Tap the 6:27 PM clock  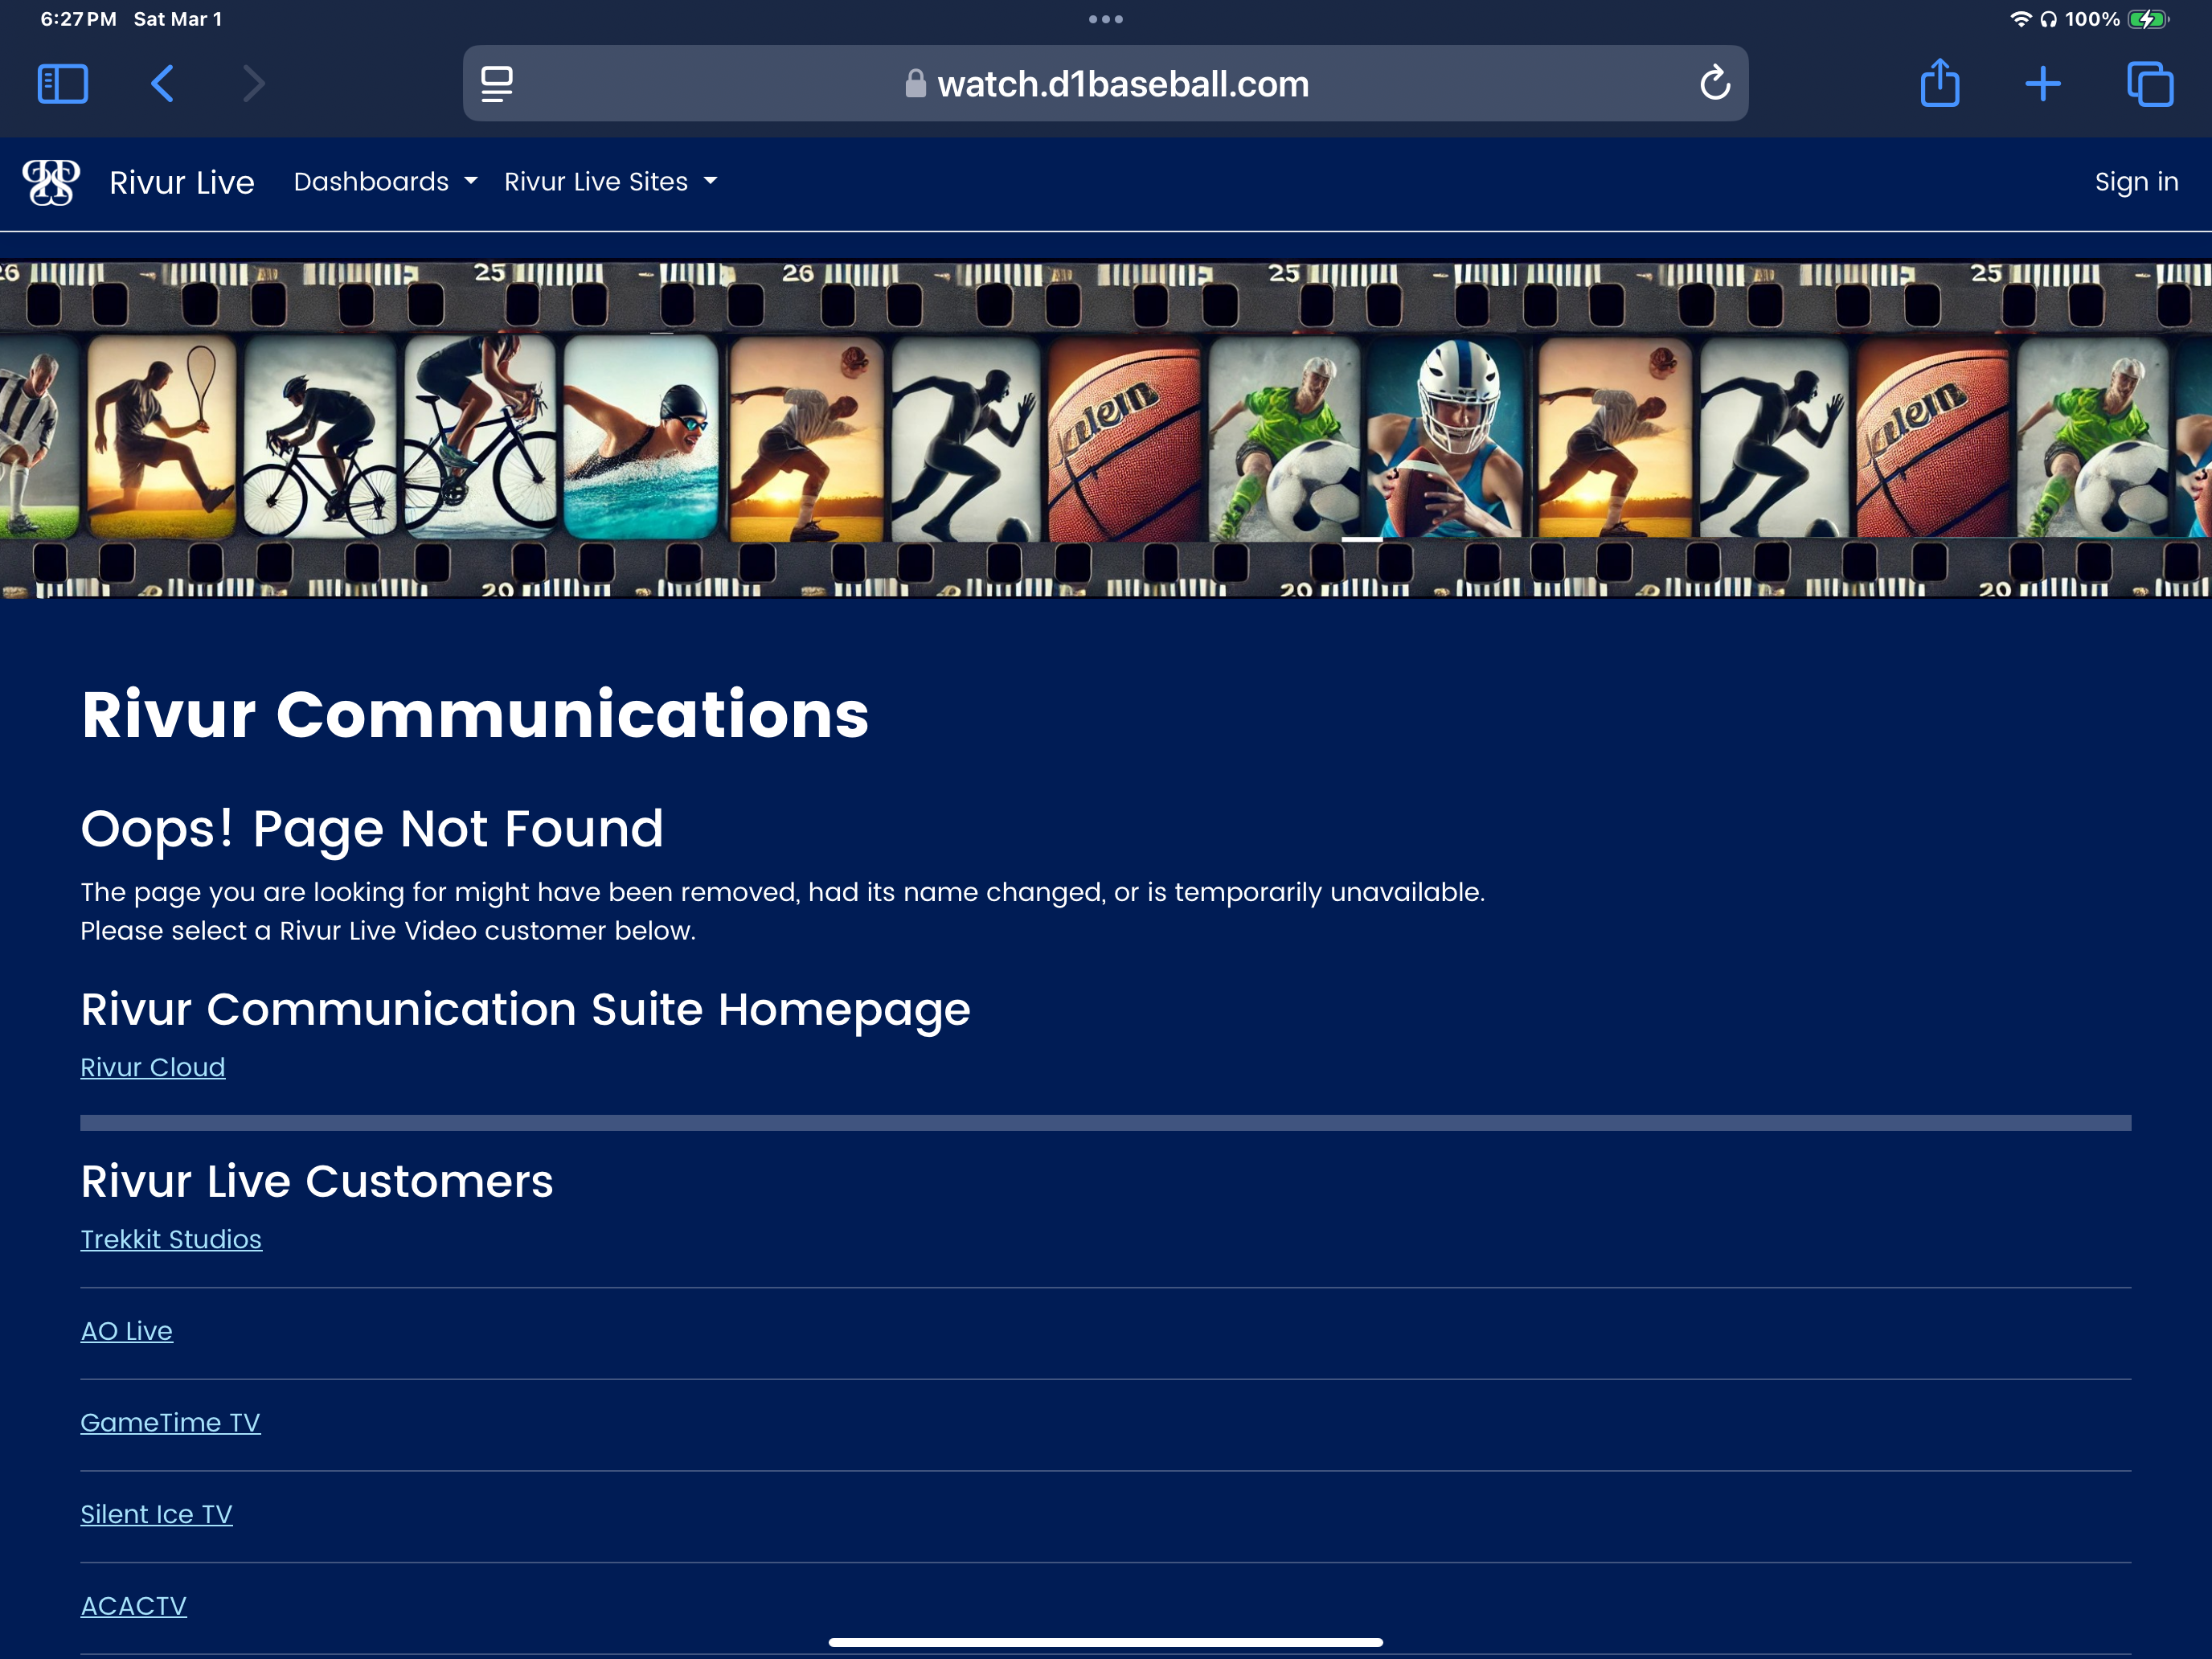tap(78, 19)
